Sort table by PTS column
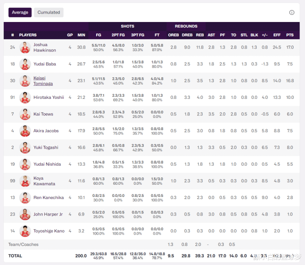Screen dimensions: 305x265 point(290,35)
